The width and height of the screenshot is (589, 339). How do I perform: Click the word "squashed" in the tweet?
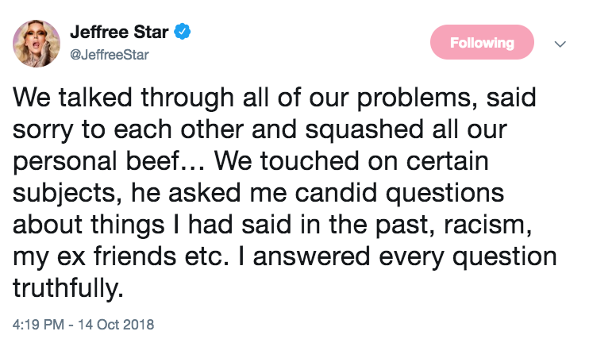point(364,130)
